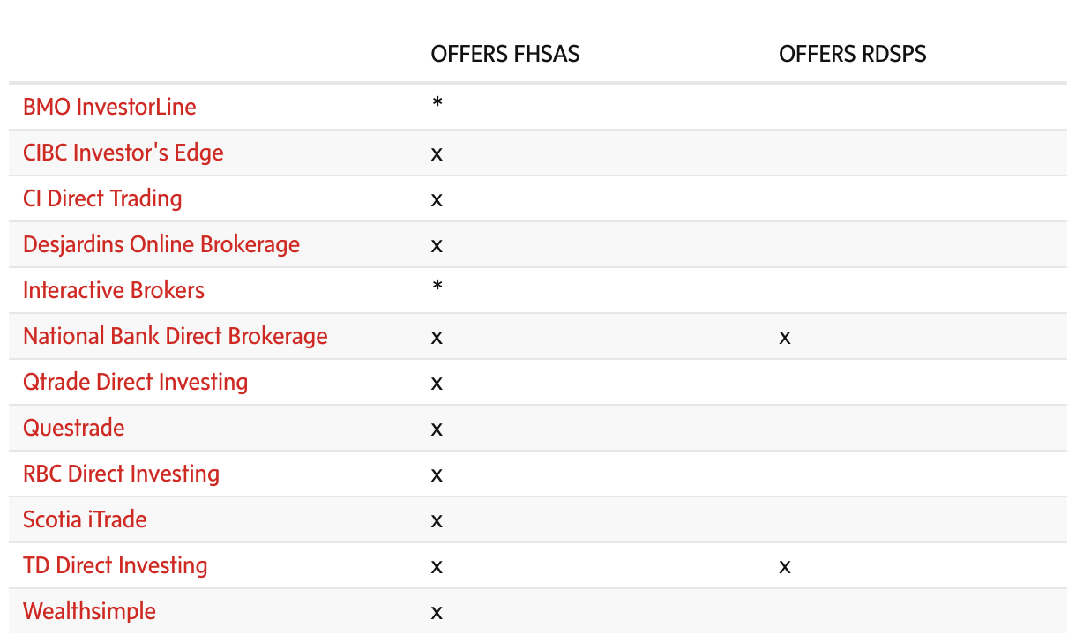Click the FHSA x mark for Wealthsimple
Viewport: 1076px width, 642px height.
point(437,613)
